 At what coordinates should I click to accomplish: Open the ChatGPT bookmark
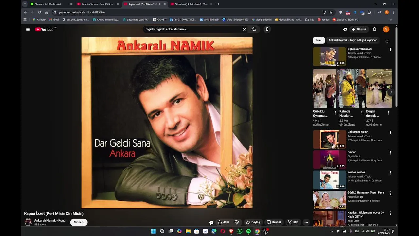pyautogui.click(x=160, y=20)
